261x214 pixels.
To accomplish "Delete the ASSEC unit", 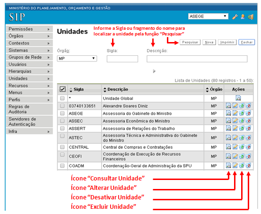I will 248,121.
